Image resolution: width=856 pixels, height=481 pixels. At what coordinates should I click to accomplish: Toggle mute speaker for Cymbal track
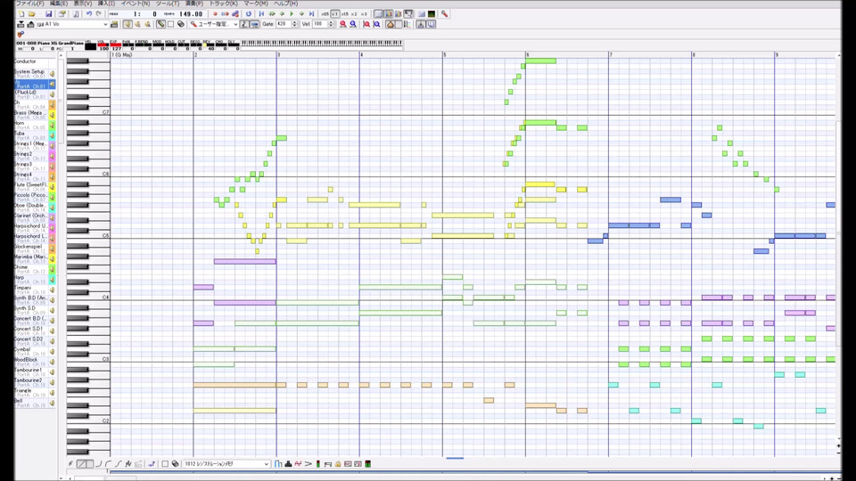(x=52, y=351)
